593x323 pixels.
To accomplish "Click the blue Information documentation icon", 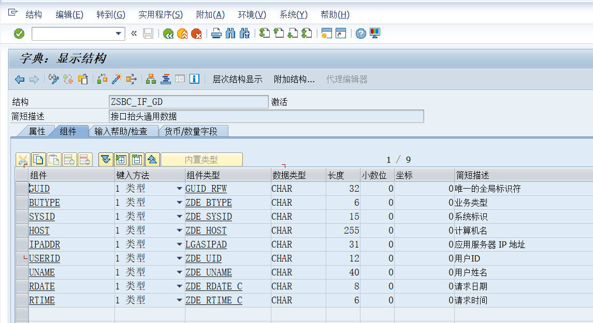I will coord(194,79).
